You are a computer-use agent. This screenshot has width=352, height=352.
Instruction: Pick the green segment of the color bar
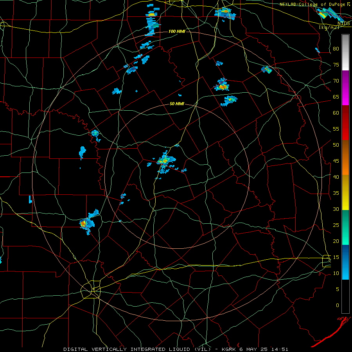[x=345, y=227]
